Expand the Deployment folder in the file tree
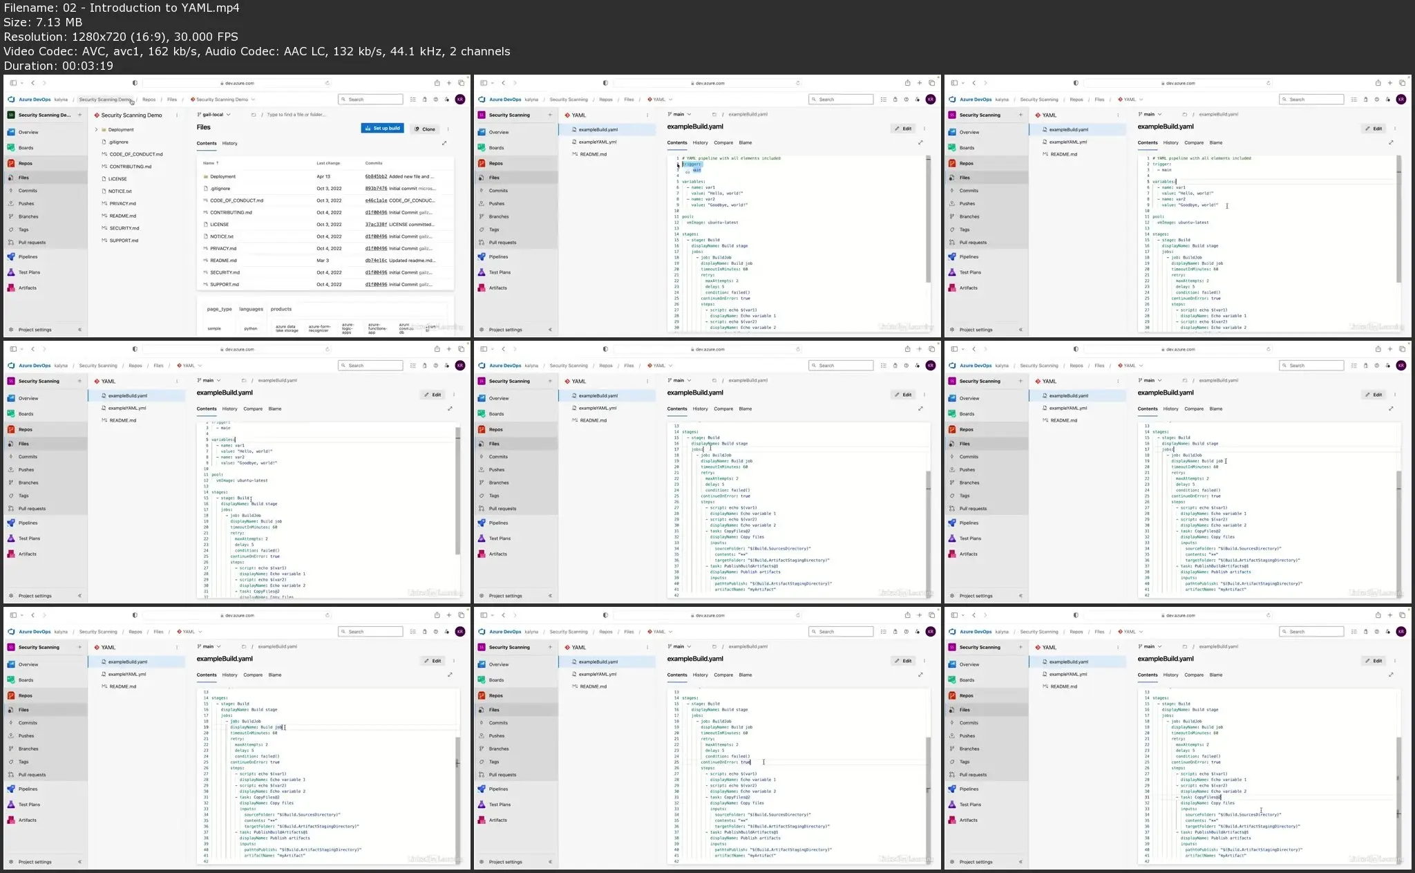The height and width of the screenshot is (873, 1415). 96,129
